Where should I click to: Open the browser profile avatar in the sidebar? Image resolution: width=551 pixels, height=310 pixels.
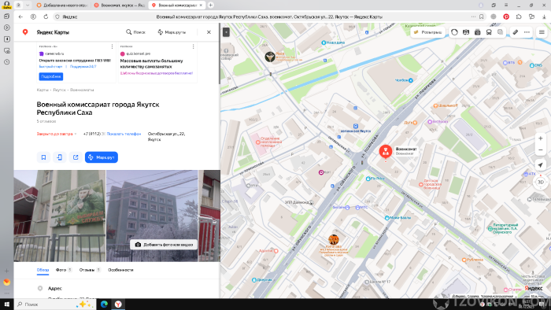(x=6, y=5)
